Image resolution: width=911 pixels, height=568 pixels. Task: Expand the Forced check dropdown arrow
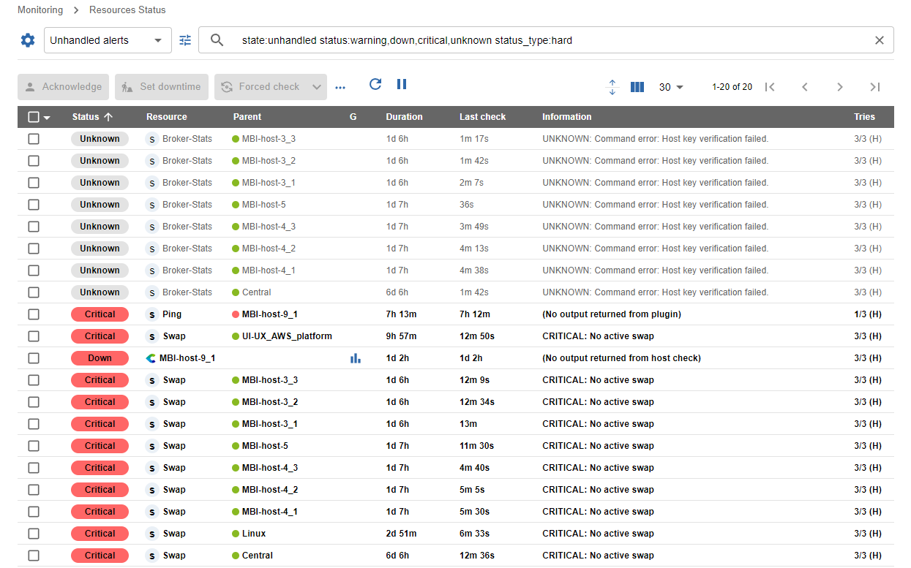pos(317,87)
